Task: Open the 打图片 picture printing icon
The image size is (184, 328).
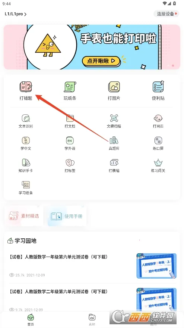Action: click(114, 87)
